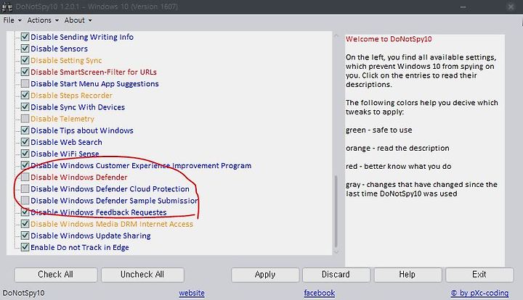Open the About menu
The height and width of the screenshot is (300, 523).
[x=78, y=20]
